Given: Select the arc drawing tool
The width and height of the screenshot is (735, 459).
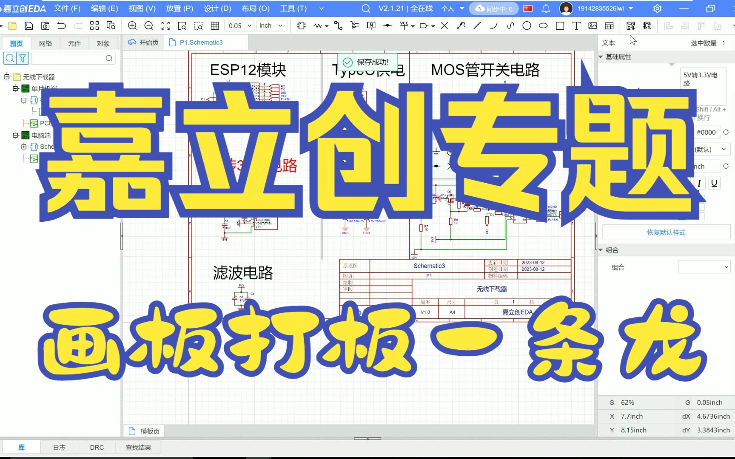Looking at the screenshot, I should pos(494,26).
